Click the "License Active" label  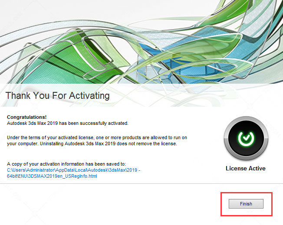coord(246,168)
